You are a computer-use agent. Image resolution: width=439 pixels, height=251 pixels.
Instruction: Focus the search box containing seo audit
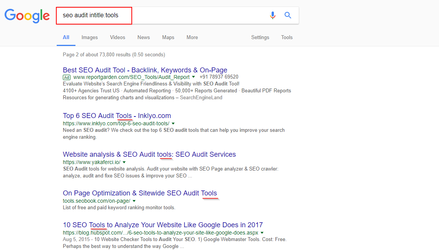tap(177, 15)
